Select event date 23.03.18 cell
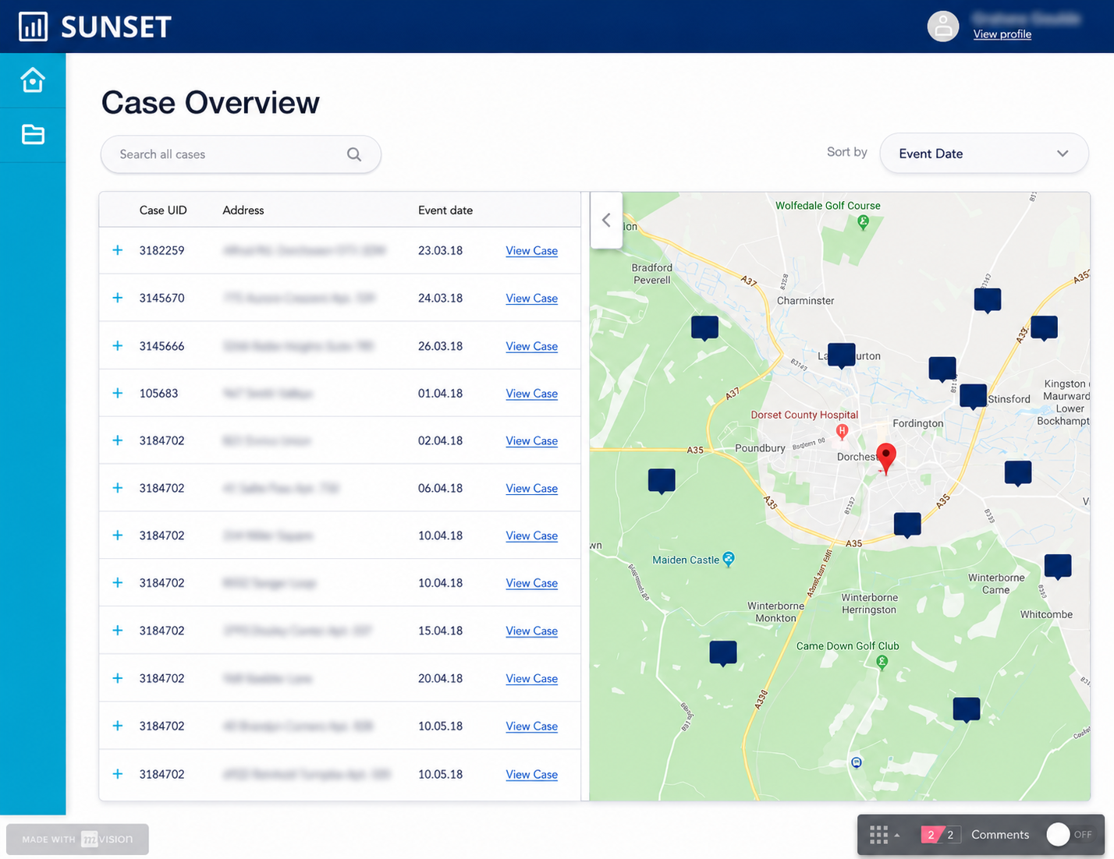 [x=440, y=250]
